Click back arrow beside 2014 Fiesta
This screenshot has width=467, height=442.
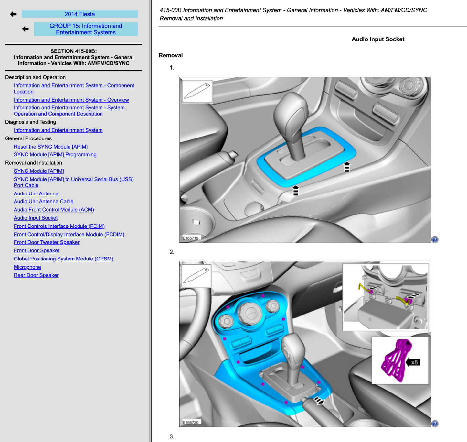pos(13,14)
